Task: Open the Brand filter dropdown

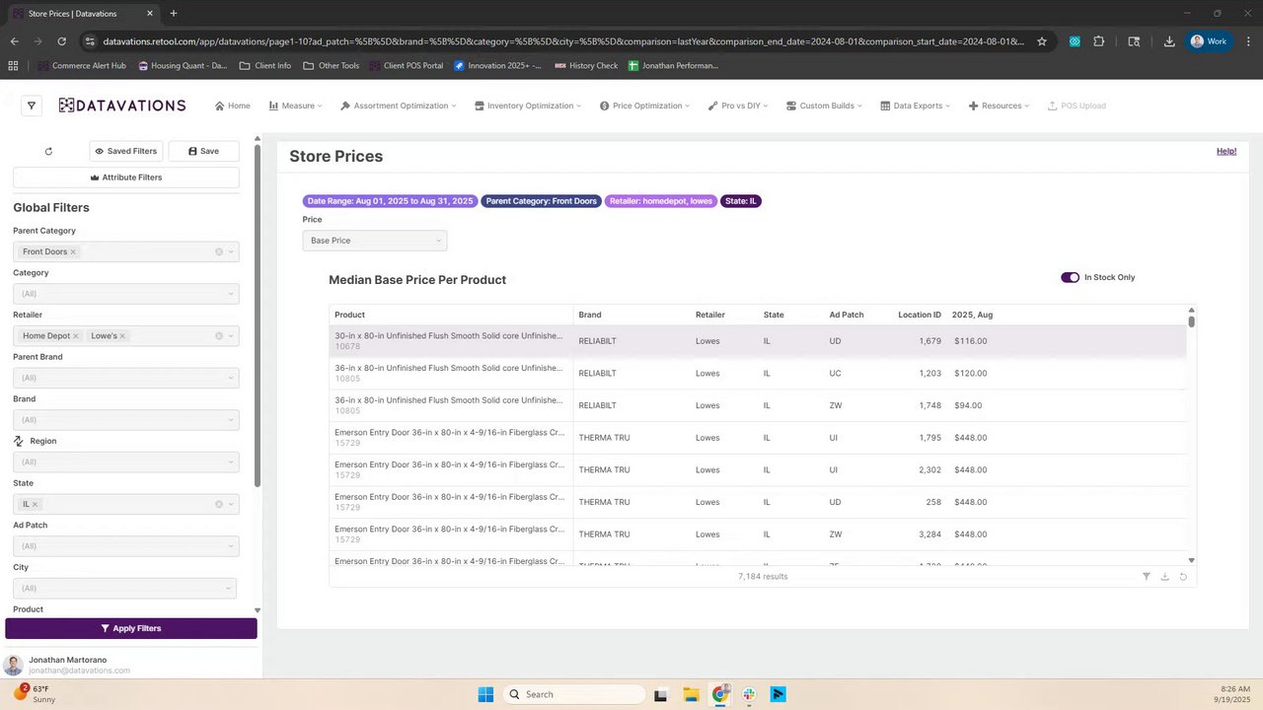Action: [126, 420]
